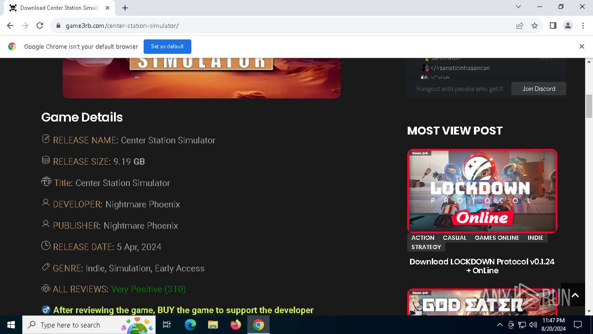Screen dimensions: 593x334
Task: Click the release size 9.19 GB text
Action: coord(129,161)
